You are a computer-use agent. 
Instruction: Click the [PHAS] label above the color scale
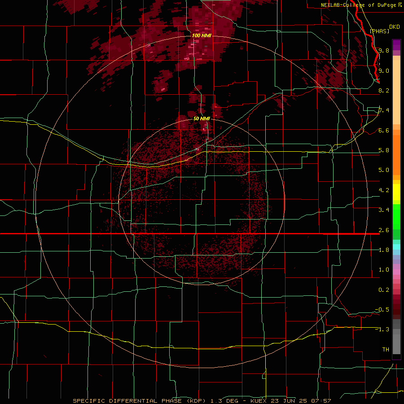[x=379, y=31]
